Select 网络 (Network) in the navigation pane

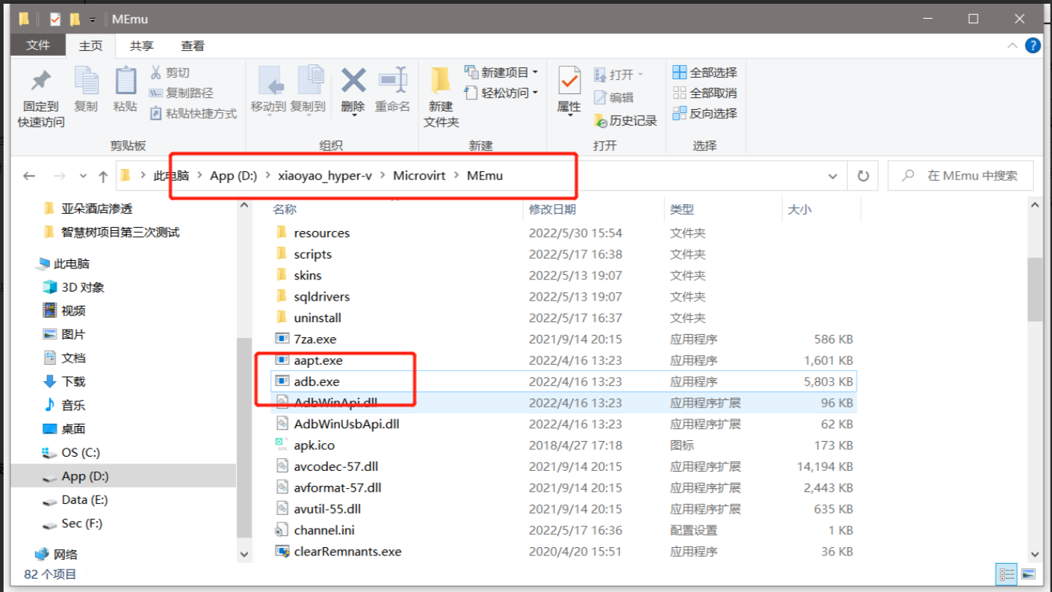65,555
